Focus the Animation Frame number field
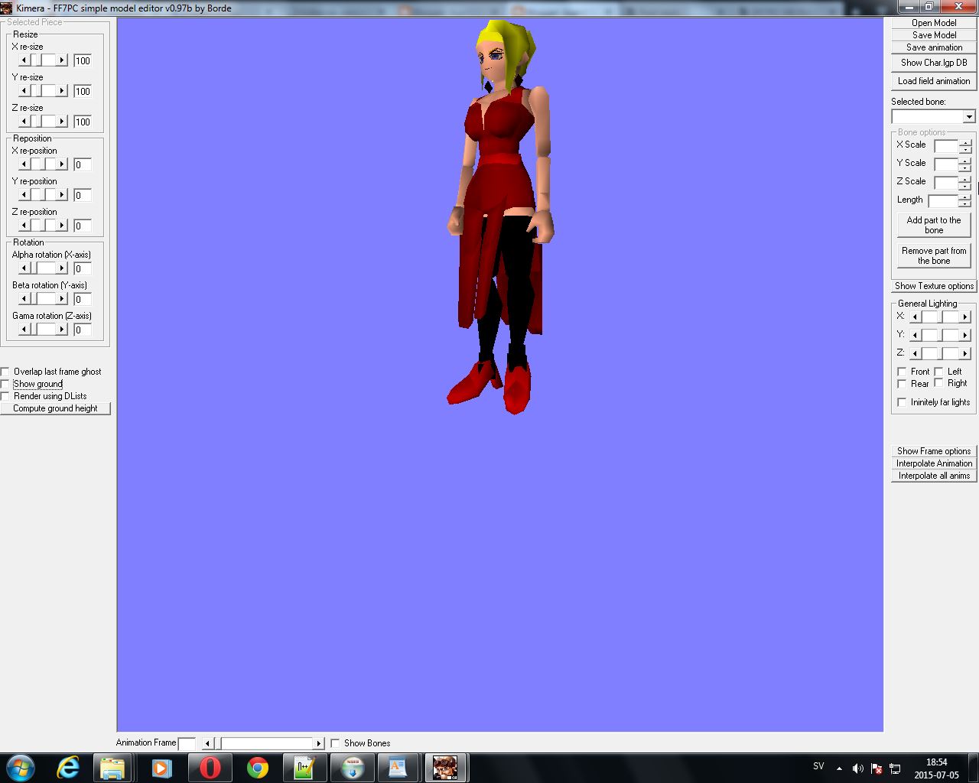The width and height of the screenshot is (979, 783). click(x=187, y=743)
